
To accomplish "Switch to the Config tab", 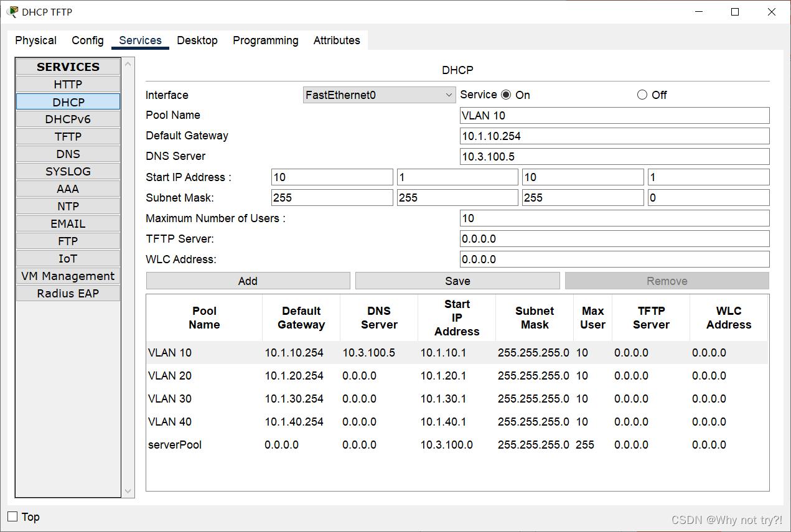I will pos(88,40).
